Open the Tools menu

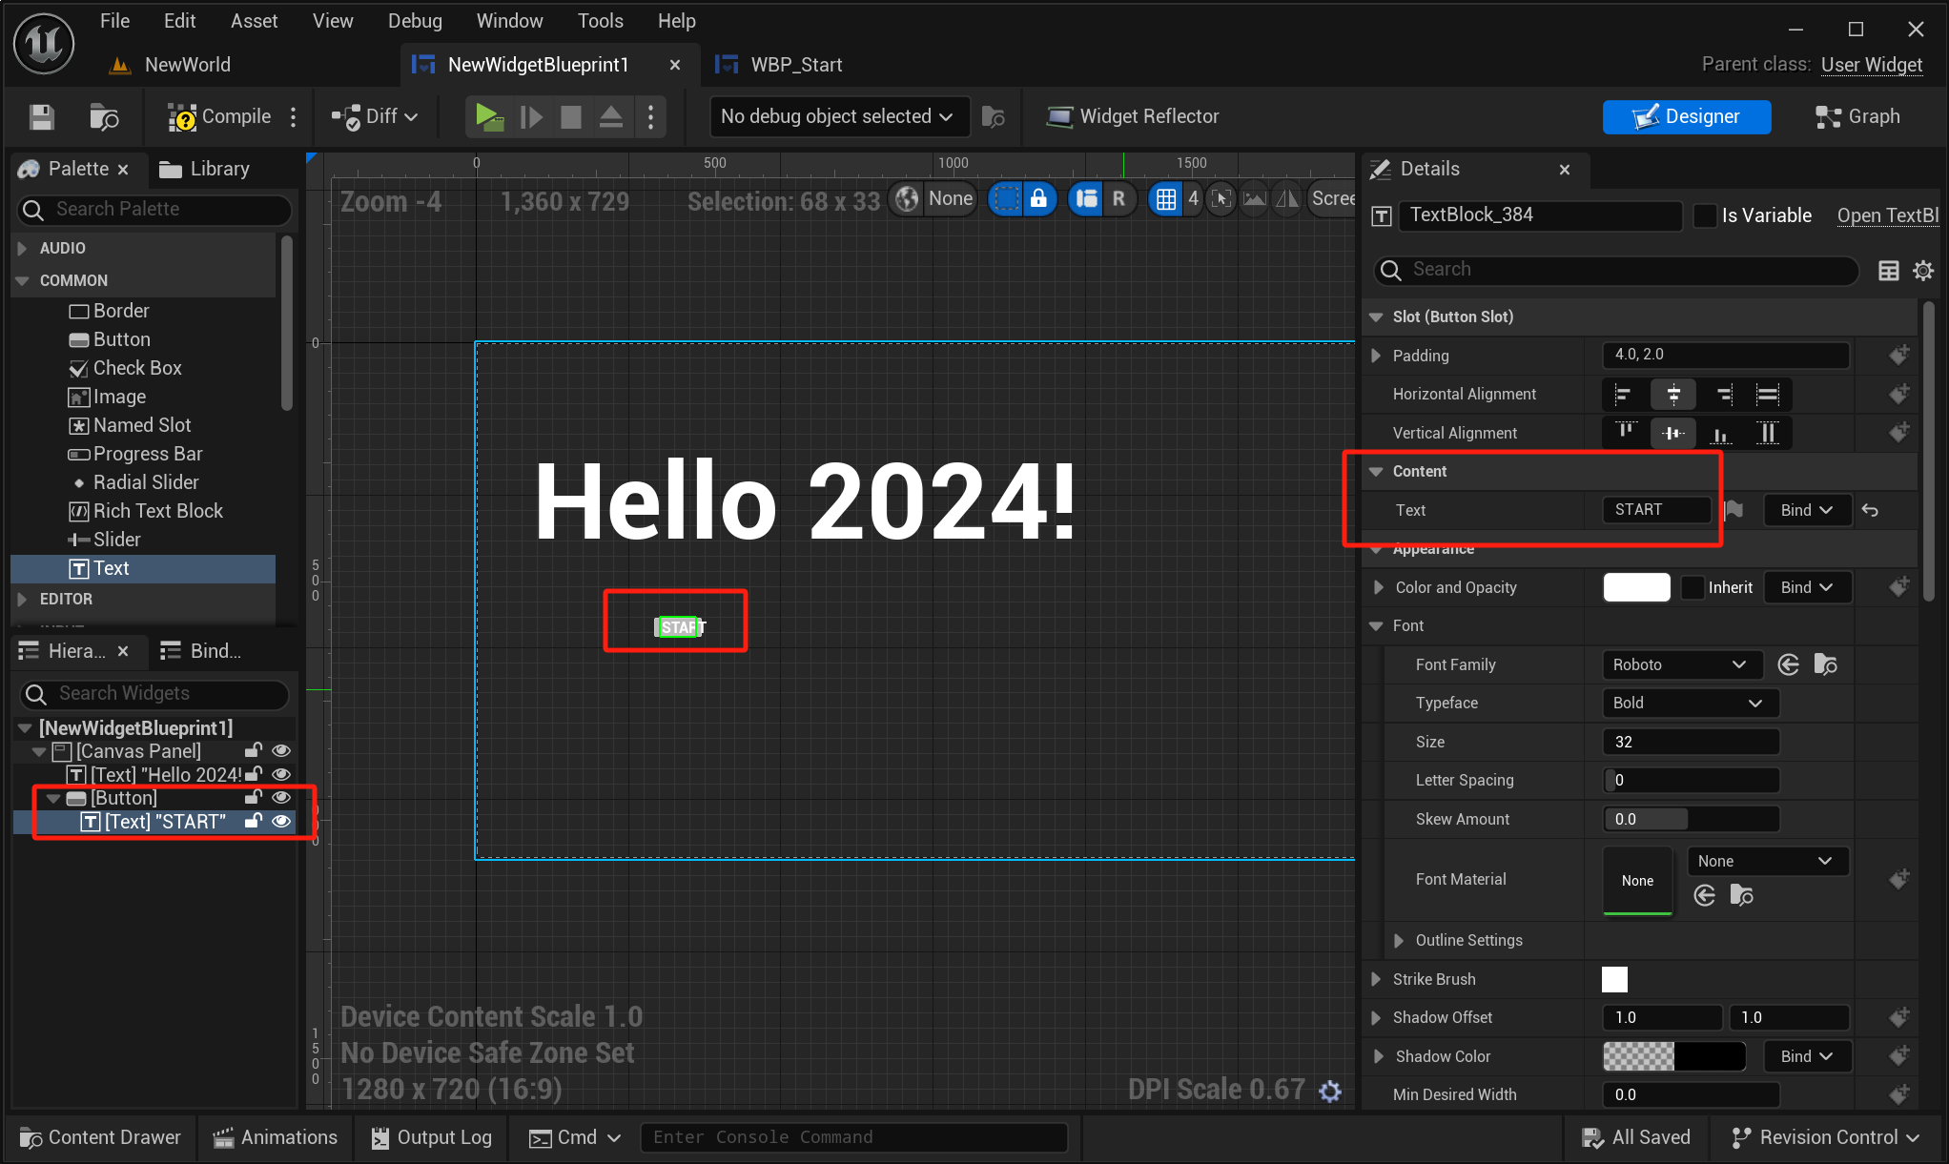coord(600,21)
